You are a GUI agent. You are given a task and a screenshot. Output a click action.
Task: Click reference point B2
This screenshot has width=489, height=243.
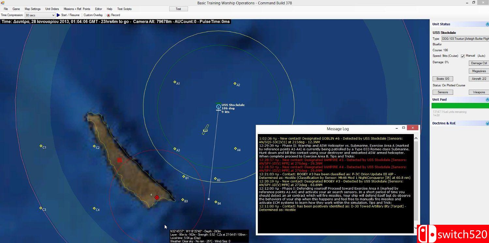click(215, 179)
